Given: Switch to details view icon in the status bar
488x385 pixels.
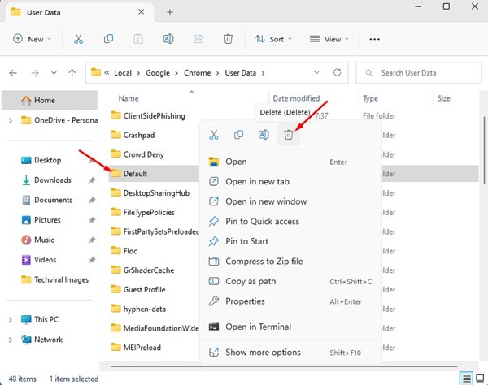Looking at the screenshot, I should tap(466, 379).
